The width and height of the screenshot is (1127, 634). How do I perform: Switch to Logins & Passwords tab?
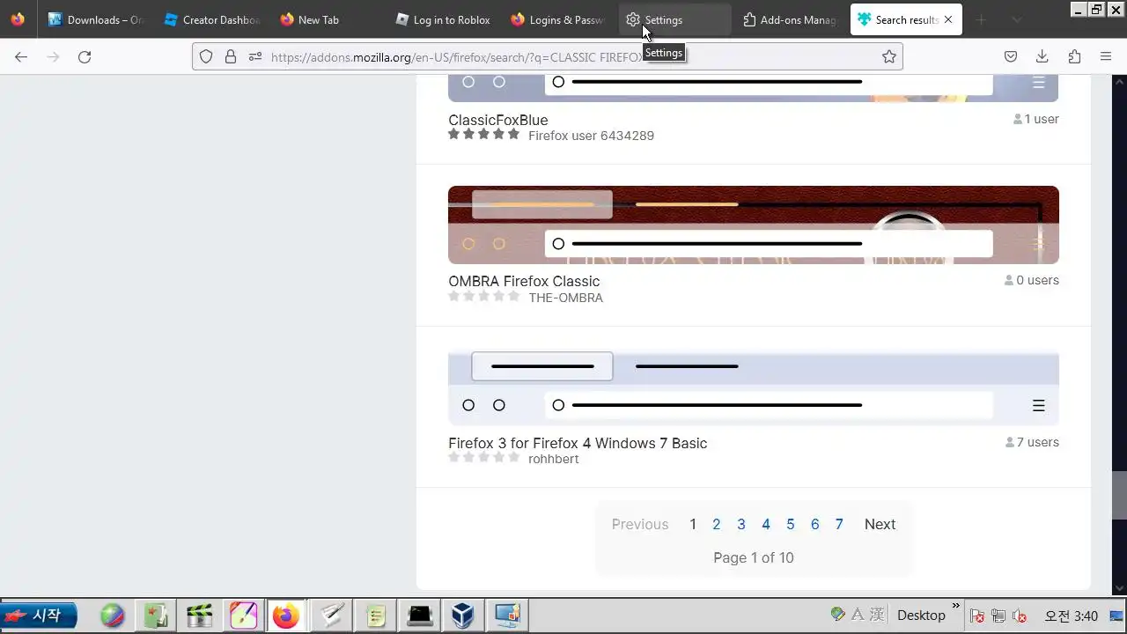click(558, 19)
